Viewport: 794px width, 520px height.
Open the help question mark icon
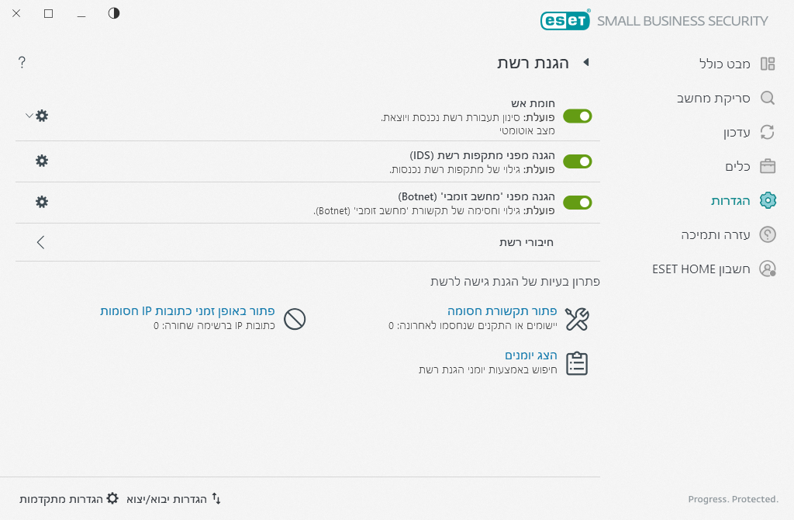coord(22,63)
